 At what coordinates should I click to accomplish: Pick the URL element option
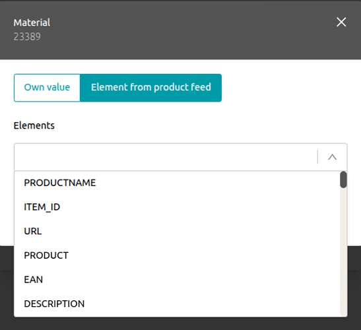click(177, 231)
